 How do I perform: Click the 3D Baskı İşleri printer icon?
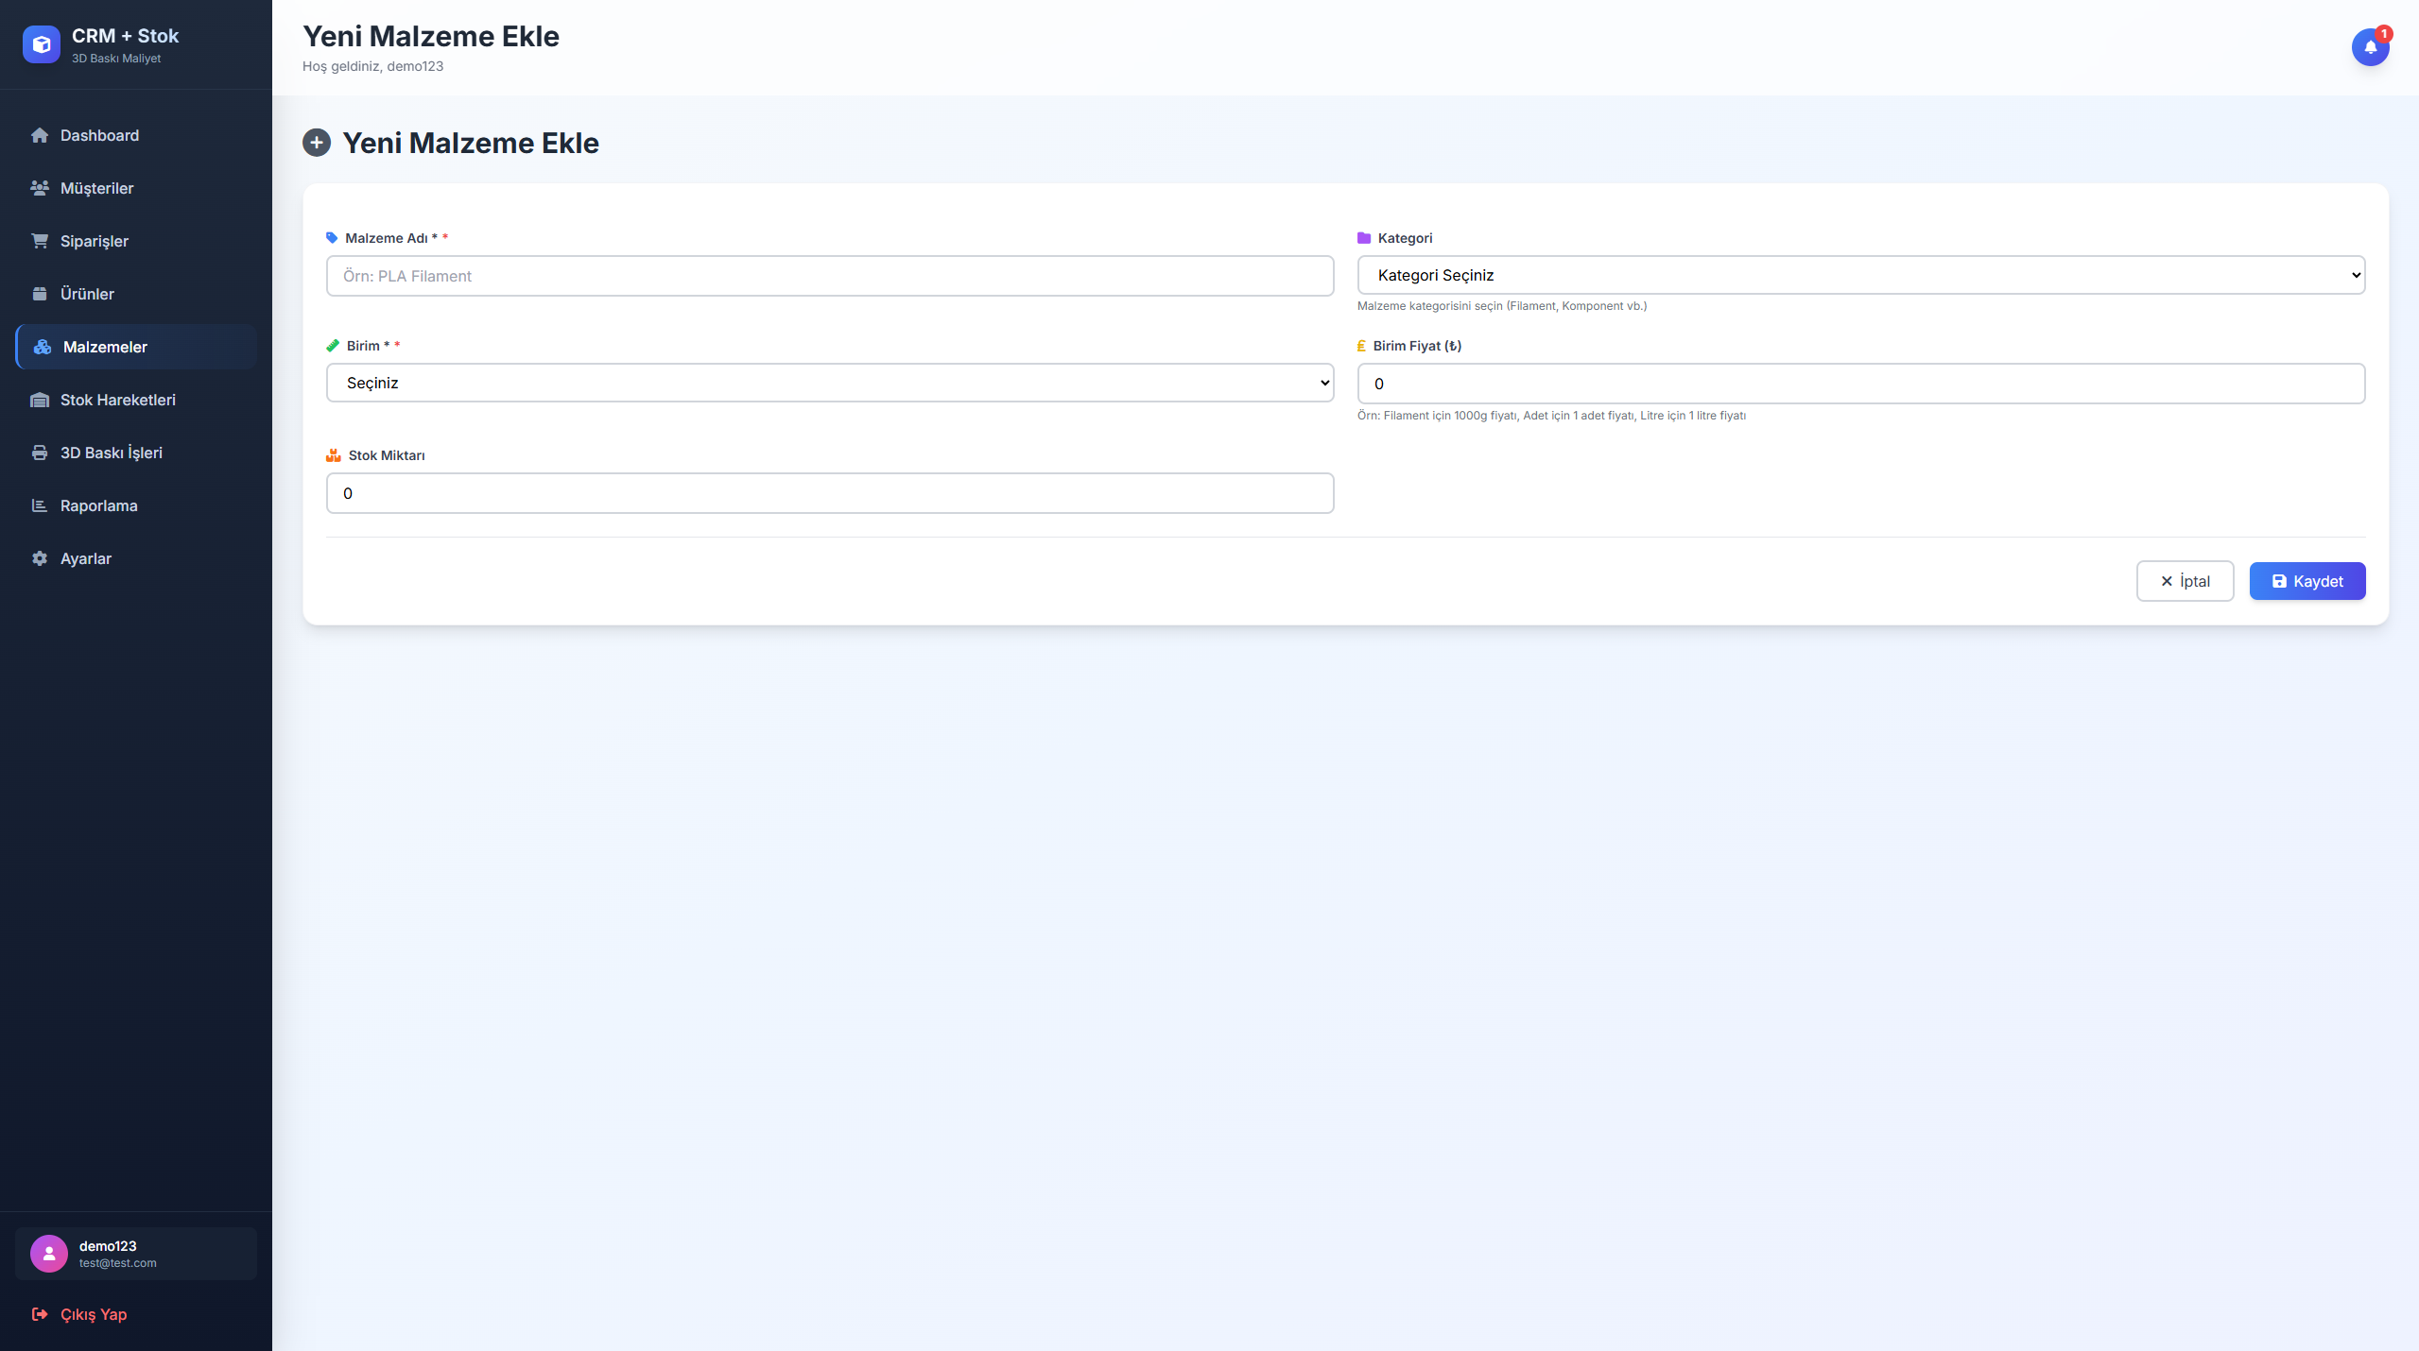coord(40,453)
